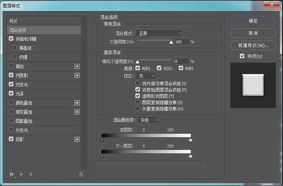
Task: Toggle the R(R) channel checkbox
Action: pyautogui.click(x=138, y=68)
